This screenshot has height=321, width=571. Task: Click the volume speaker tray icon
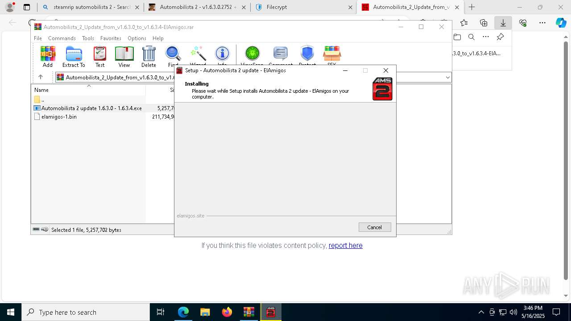coord(513,312)
